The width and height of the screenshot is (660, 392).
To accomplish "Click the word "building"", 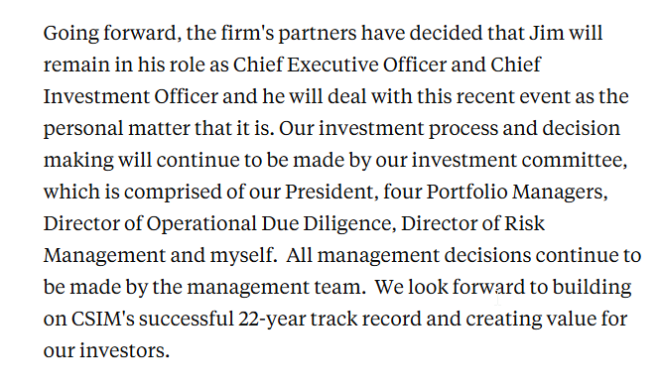I will point(592,288).
